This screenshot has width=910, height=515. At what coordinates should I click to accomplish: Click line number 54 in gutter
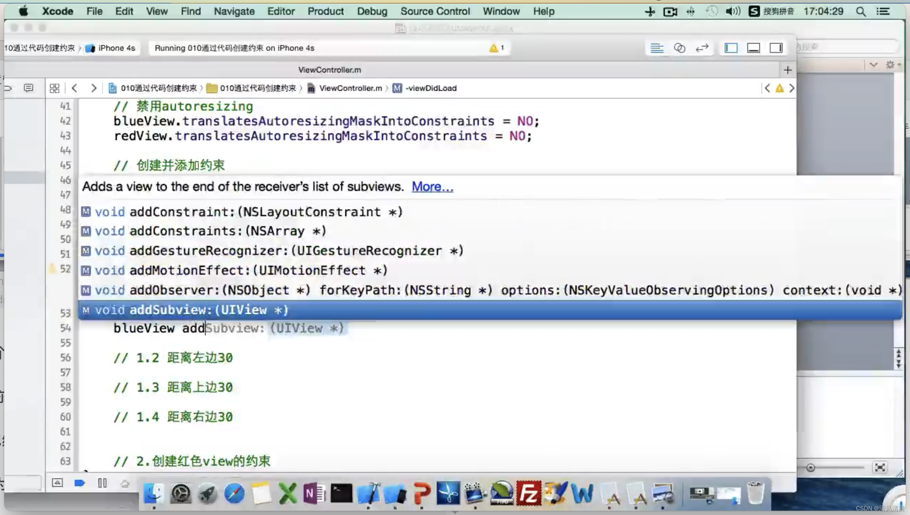pyautogui.click(x=66, y=328)
